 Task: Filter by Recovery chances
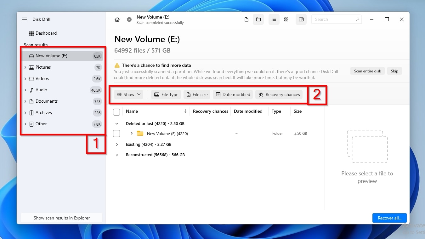pos(279,94)
